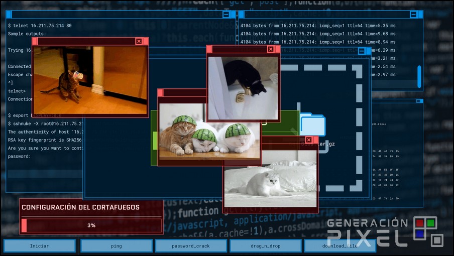Close the white cat on bed window

[308, 140]
